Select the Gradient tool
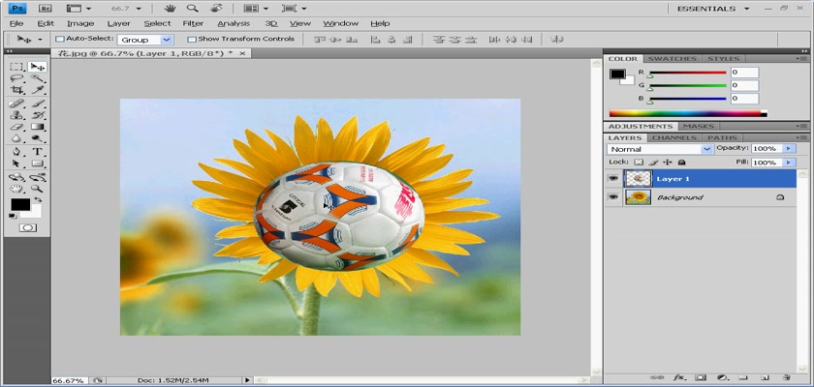Viewport: 814px width, 387px height. (38, 127)
